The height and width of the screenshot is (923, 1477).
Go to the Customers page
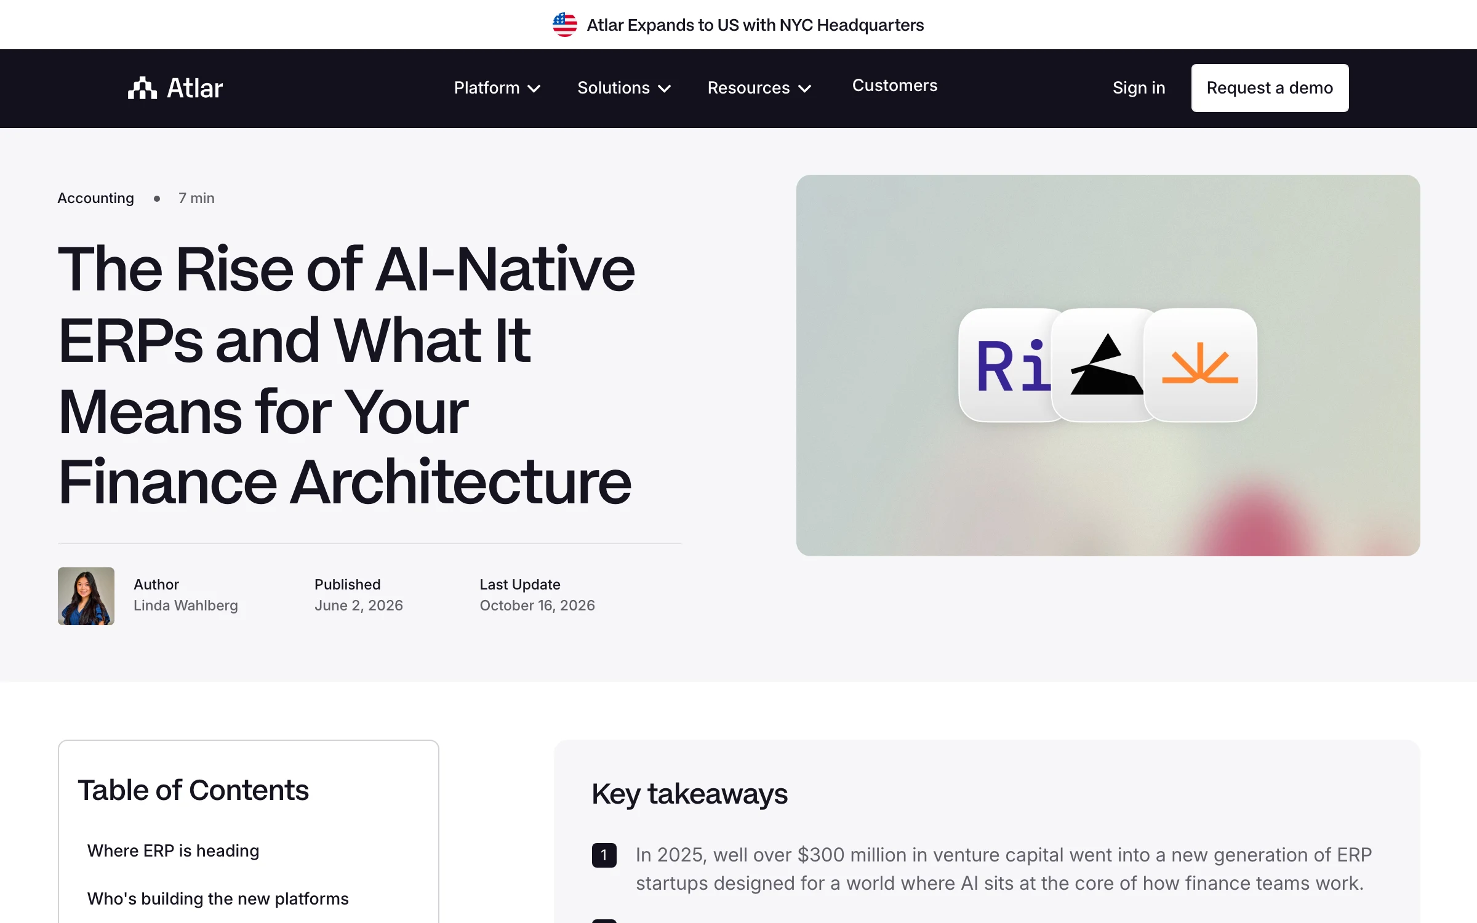895,86
